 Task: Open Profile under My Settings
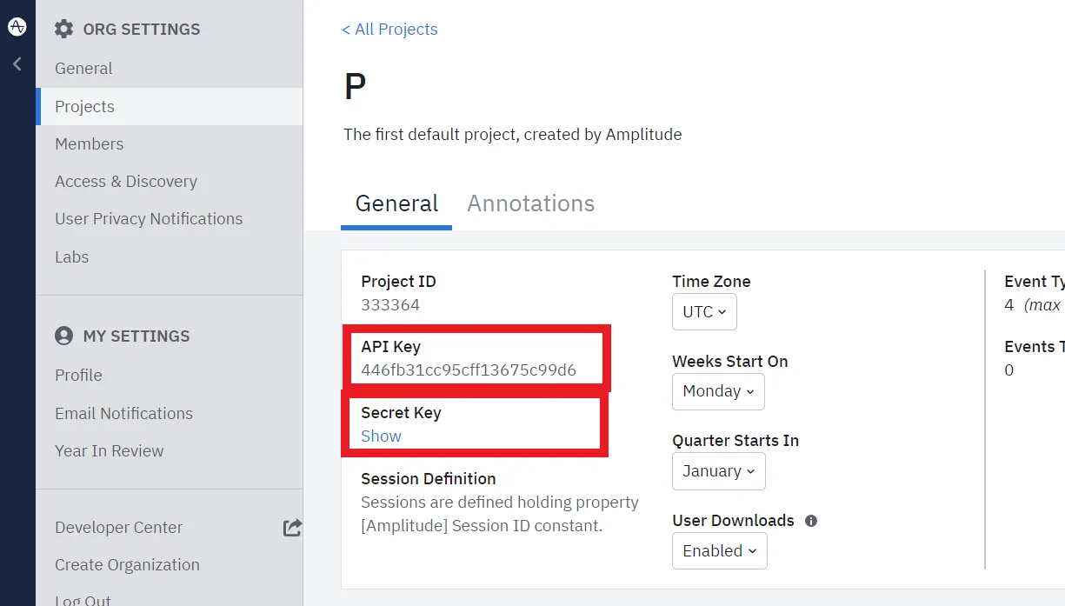click(78, 375)
